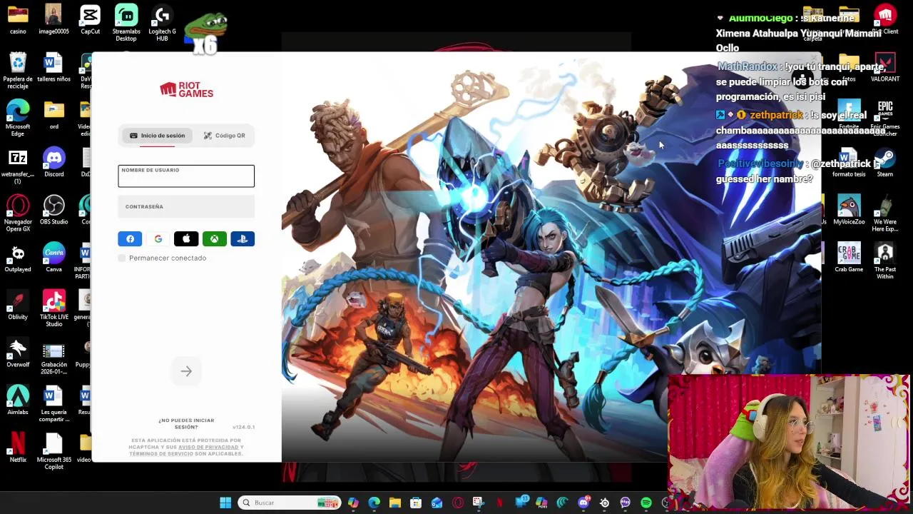Open Microsoft Store from the taskbar
Screen dimensions: 913x514
pos(416,503)
